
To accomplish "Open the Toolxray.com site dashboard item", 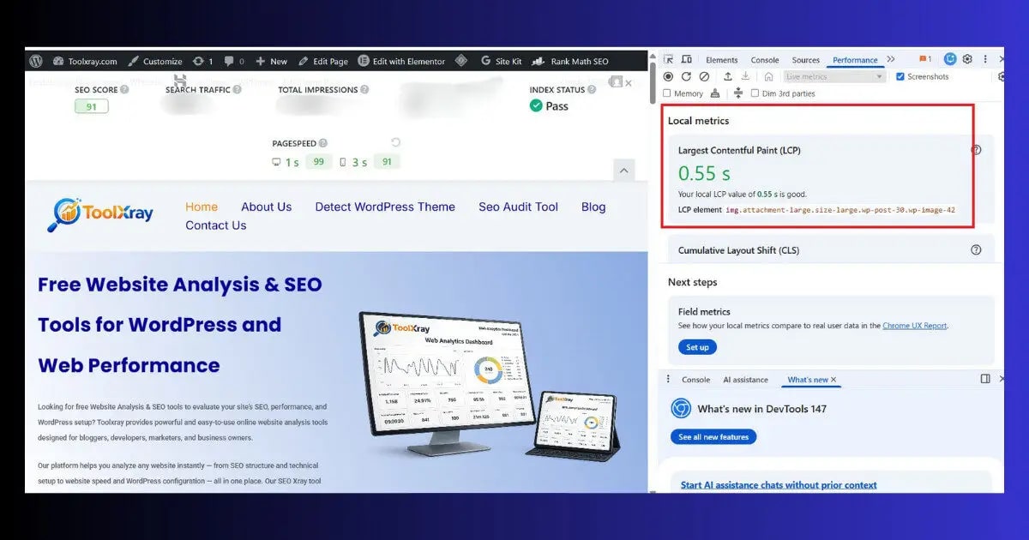I will [85, 61].
